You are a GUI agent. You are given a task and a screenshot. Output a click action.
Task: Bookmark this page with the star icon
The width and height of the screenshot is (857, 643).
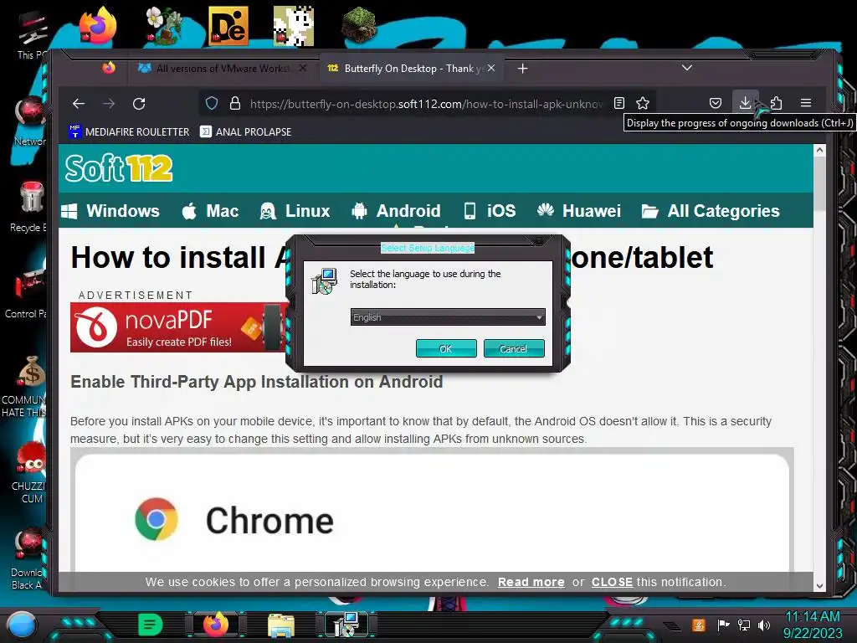[x=643, y=103]
